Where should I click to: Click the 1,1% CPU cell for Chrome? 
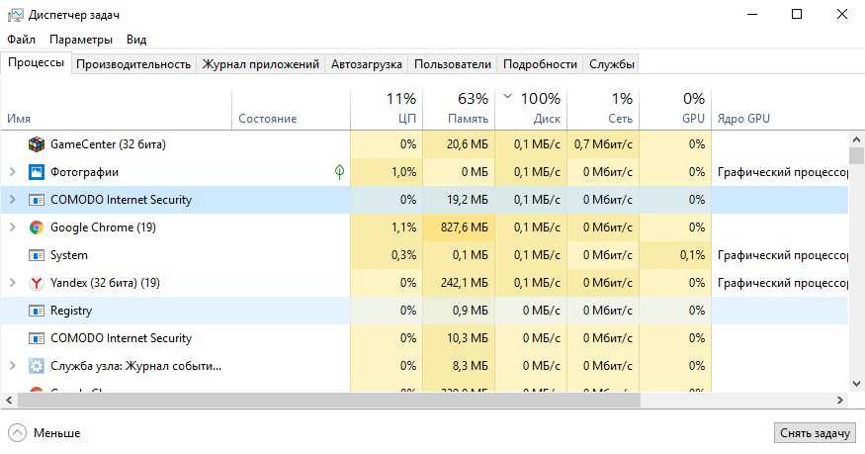387,227
